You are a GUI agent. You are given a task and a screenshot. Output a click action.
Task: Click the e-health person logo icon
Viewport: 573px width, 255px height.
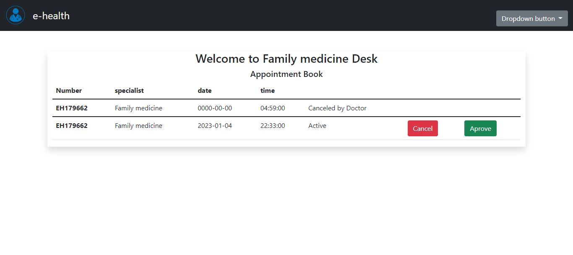point(15,15)
